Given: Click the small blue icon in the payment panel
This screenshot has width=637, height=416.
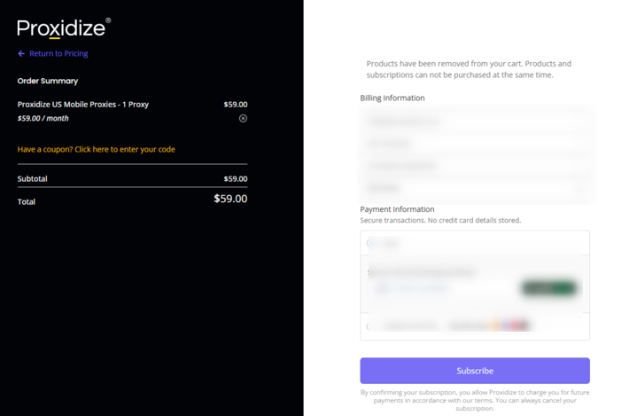Looking at the screenshot, I should tap(382, 288).
